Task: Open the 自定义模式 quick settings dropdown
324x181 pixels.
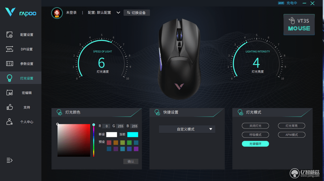Action: tap(187, 129)
